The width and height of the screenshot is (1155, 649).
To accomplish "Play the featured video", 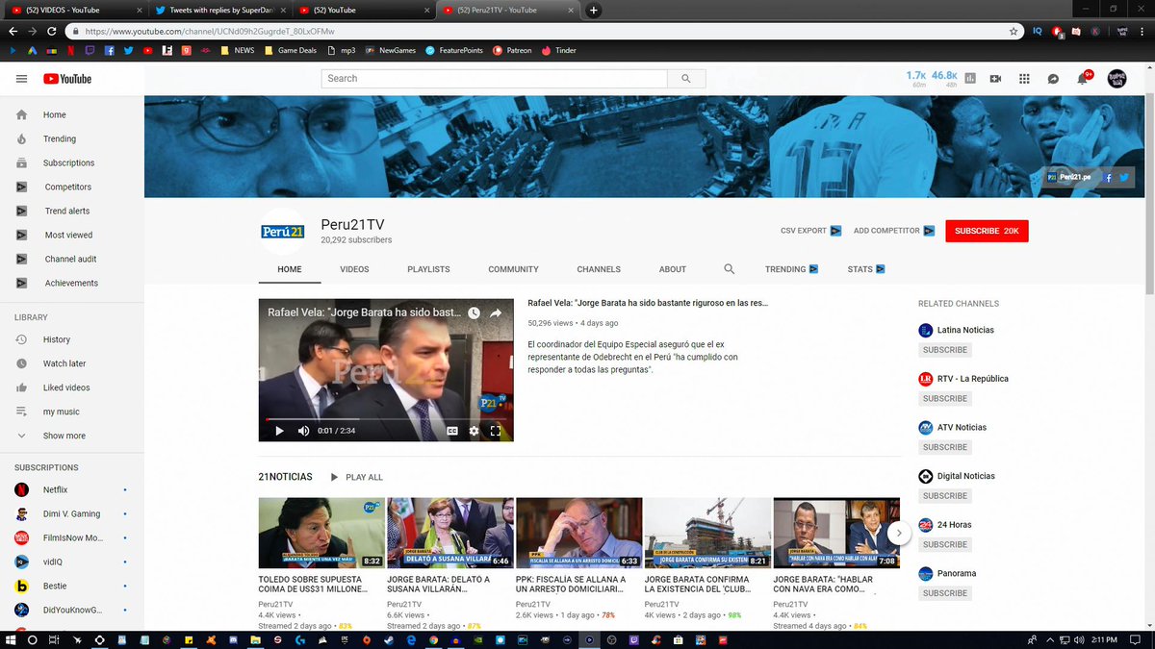I will point(280,431).
